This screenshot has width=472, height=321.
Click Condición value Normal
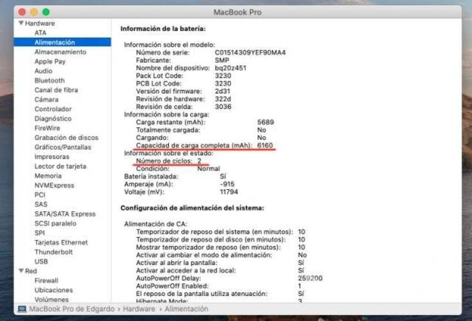click(208, 169)
